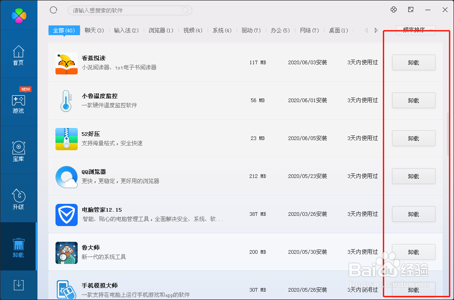
Task: Switch to the 输入法 (2) tab
Action: point(126,31)
